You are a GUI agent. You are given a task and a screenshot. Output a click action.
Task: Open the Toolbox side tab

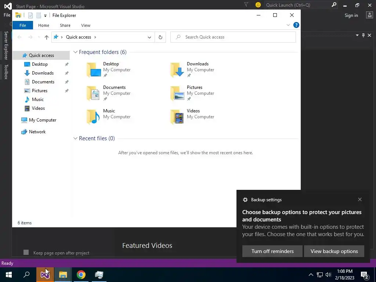[x=6, y=72]
